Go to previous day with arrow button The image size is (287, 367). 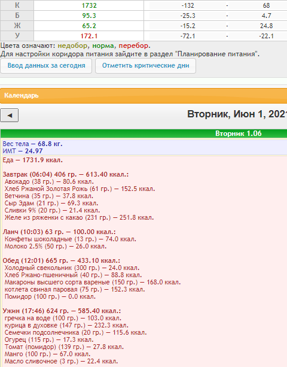[10, 116]
